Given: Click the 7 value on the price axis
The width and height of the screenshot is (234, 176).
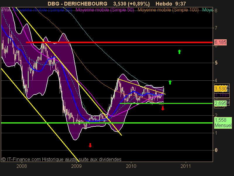Looking at the screenshot, I should coord(216,28).
